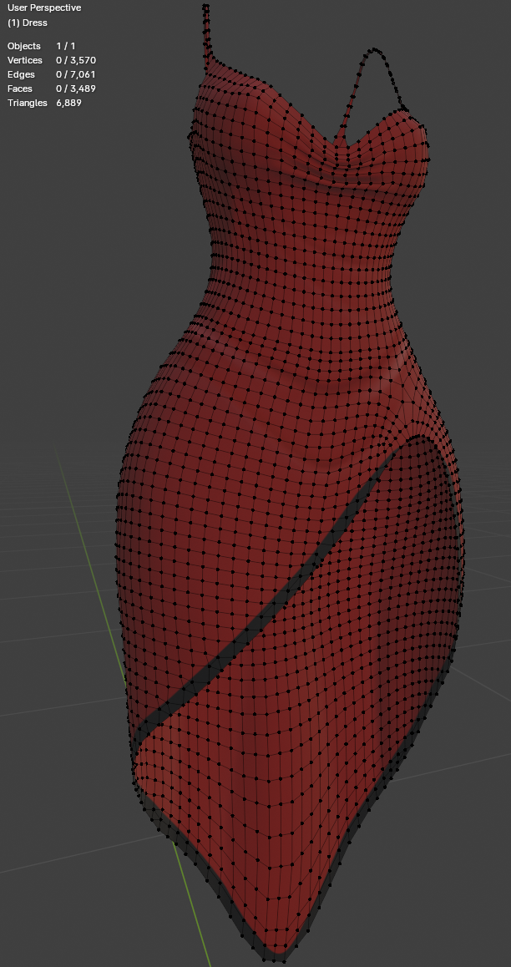The width and height of the screenshot is (511, 967).
Task: Click the "Faces" statistics label
Action: point(21,89)
